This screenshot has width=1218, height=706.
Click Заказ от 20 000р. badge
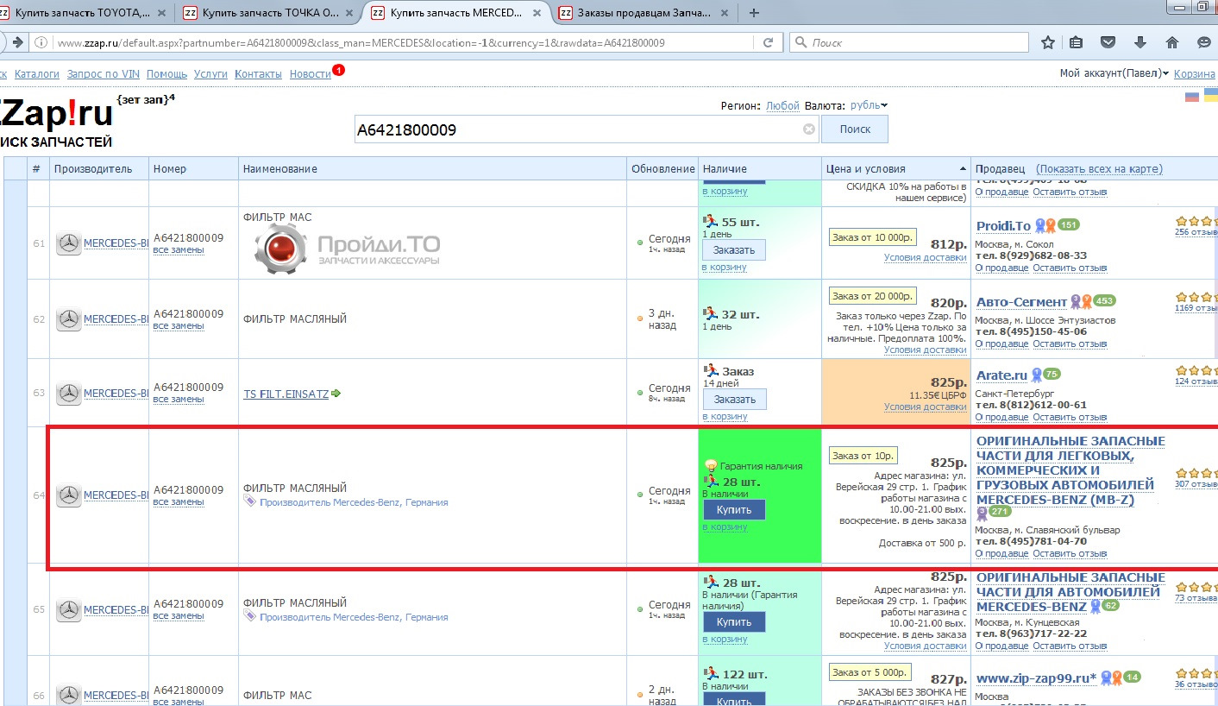pos(872,296)
